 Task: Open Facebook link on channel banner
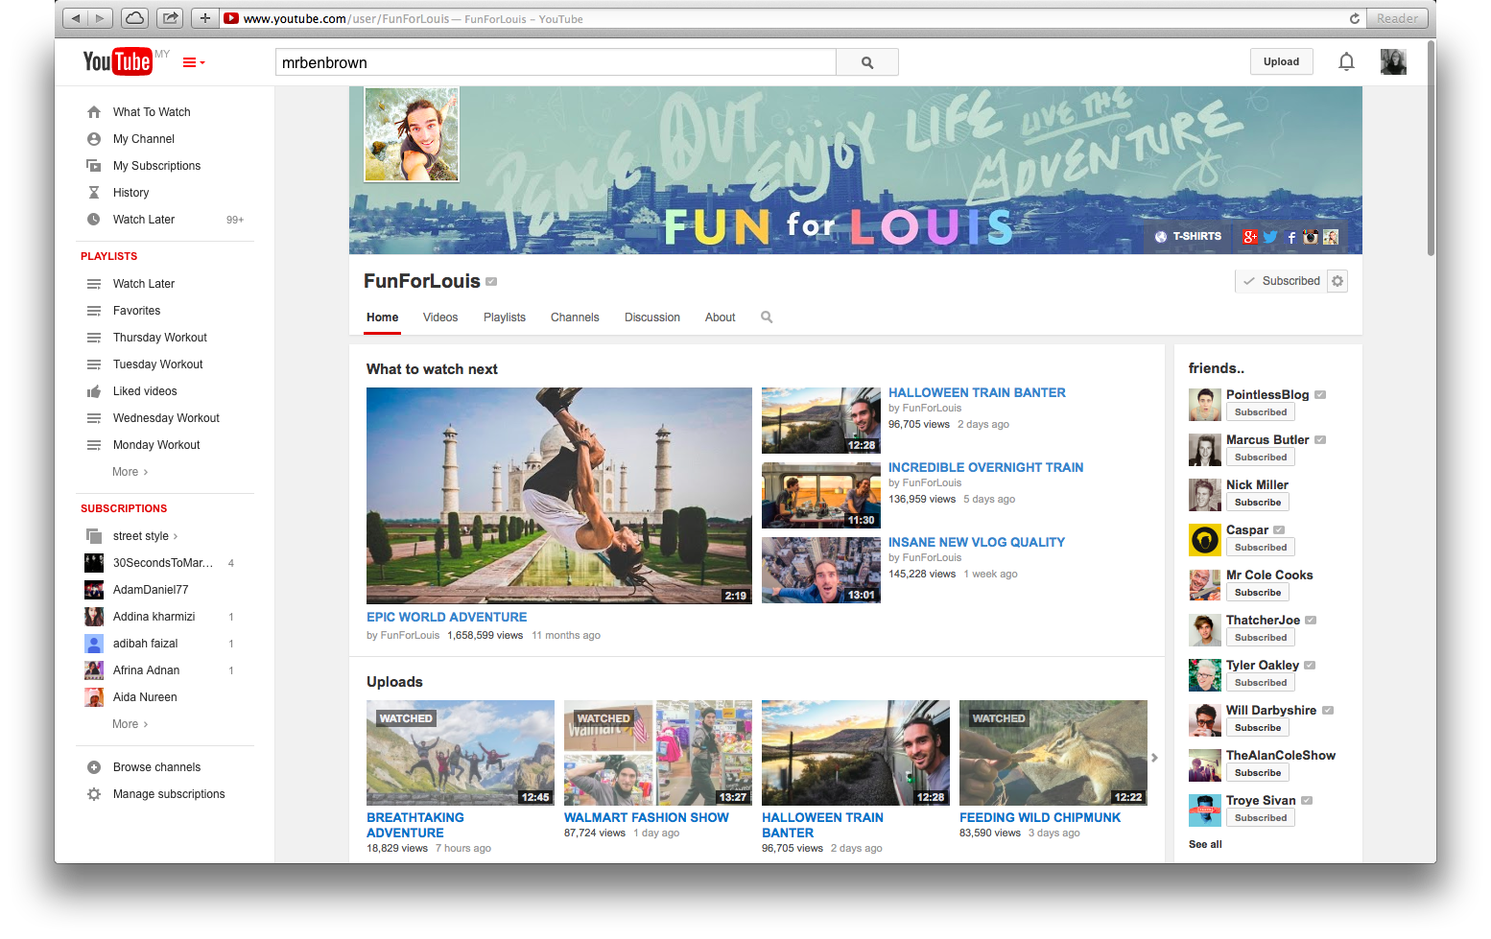[1291, 237]
